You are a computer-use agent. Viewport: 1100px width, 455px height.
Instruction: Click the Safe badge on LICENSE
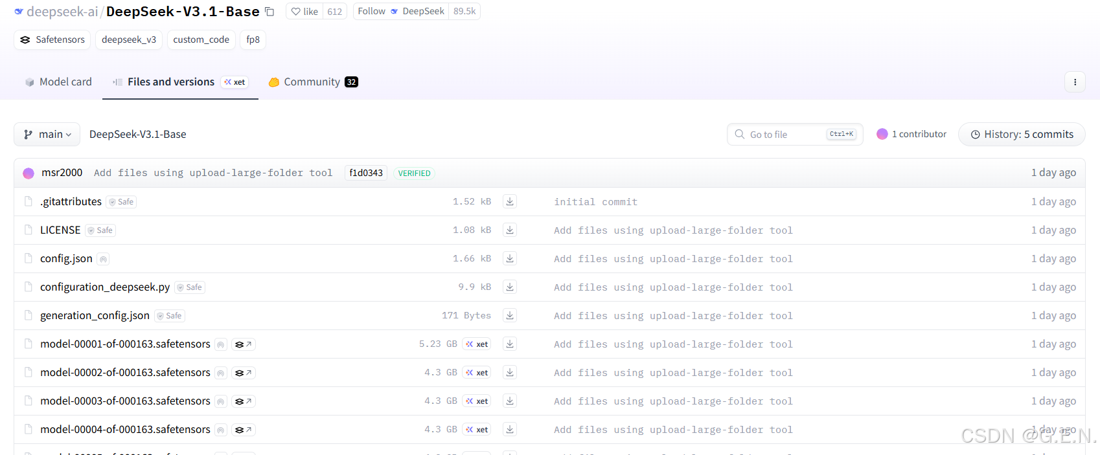(100, 230)
